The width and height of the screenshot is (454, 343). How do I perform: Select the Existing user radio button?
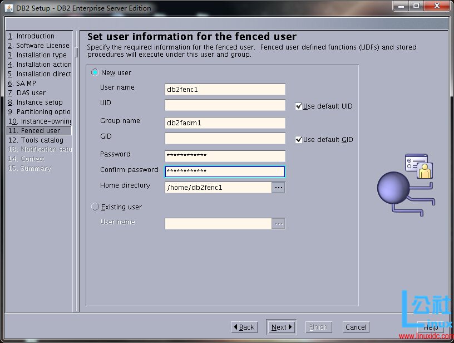click(x=95, y=207)
